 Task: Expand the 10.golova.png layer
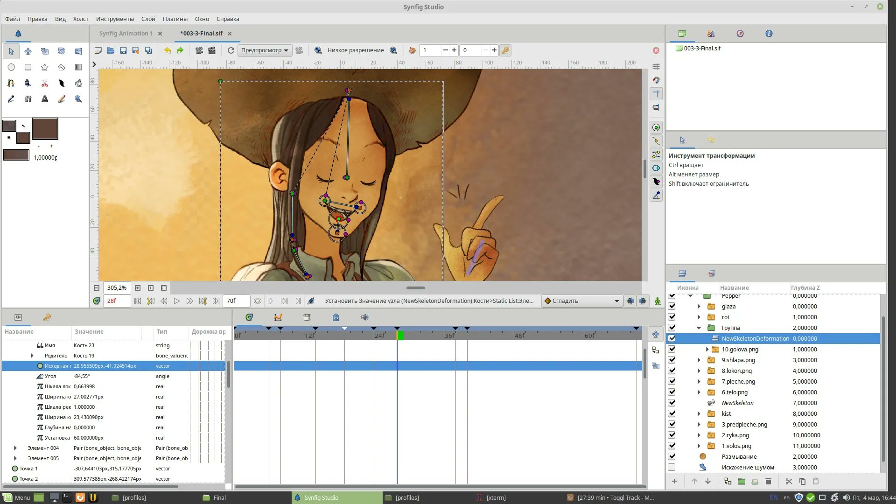tap(707, 350)
